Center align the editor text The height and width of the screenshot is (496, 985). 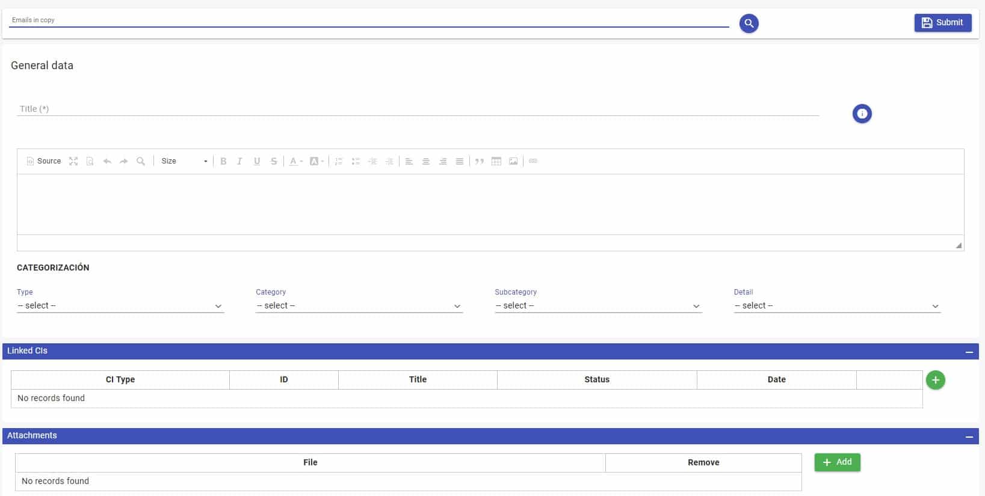point(426,161)
